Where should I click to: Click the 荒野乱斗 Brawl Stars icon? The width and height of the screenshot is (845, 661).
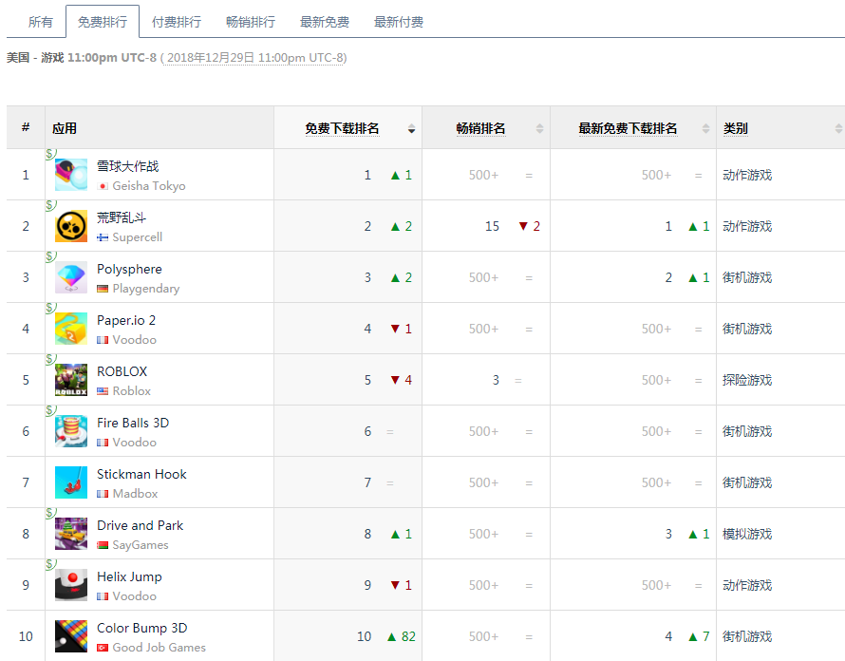(x=71, y=226)
